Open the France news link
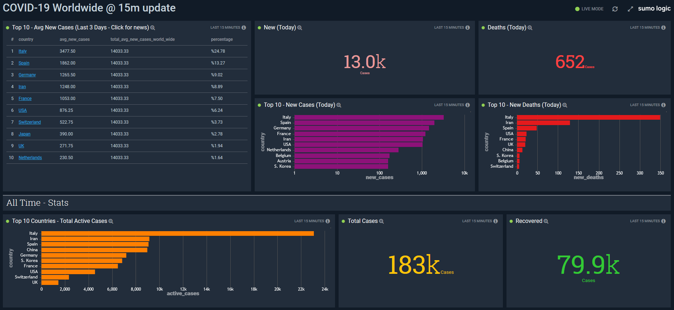The height and width of the screenshot is (310, 674). point(25,99)
